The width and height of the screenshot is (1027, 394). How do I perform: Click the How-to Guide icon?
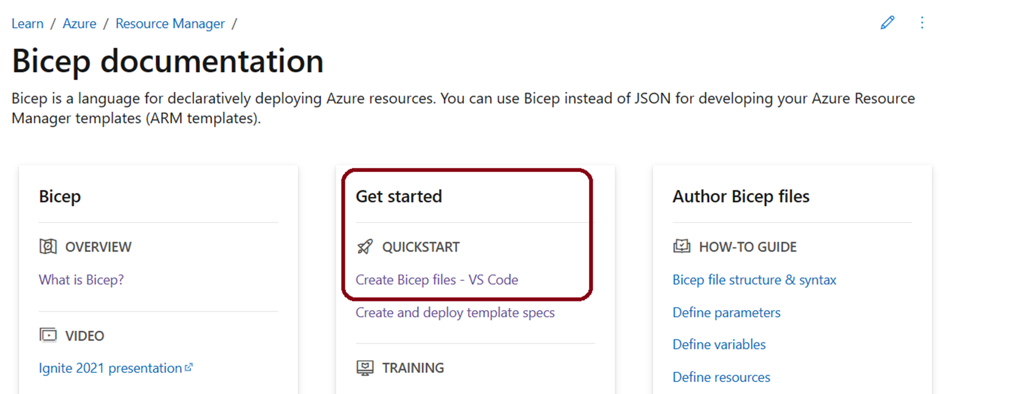pyautogui.click(x=680, y=246)
